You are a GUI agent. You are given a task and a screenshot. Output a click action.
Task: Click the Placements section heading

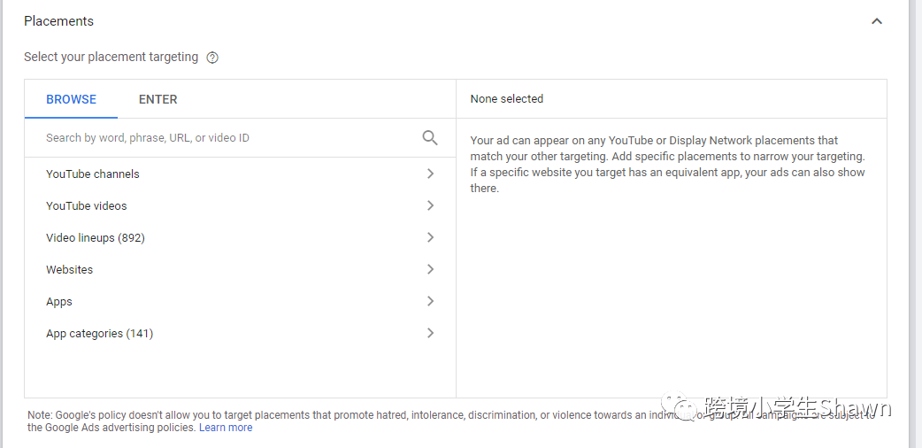58,21
